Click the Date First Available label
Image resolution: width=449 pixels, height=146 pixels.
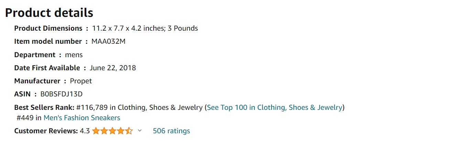click(x=47, y=68)
